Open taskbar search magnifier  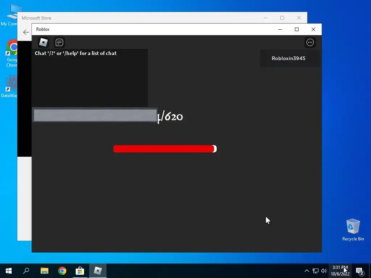tap(26, 271)
